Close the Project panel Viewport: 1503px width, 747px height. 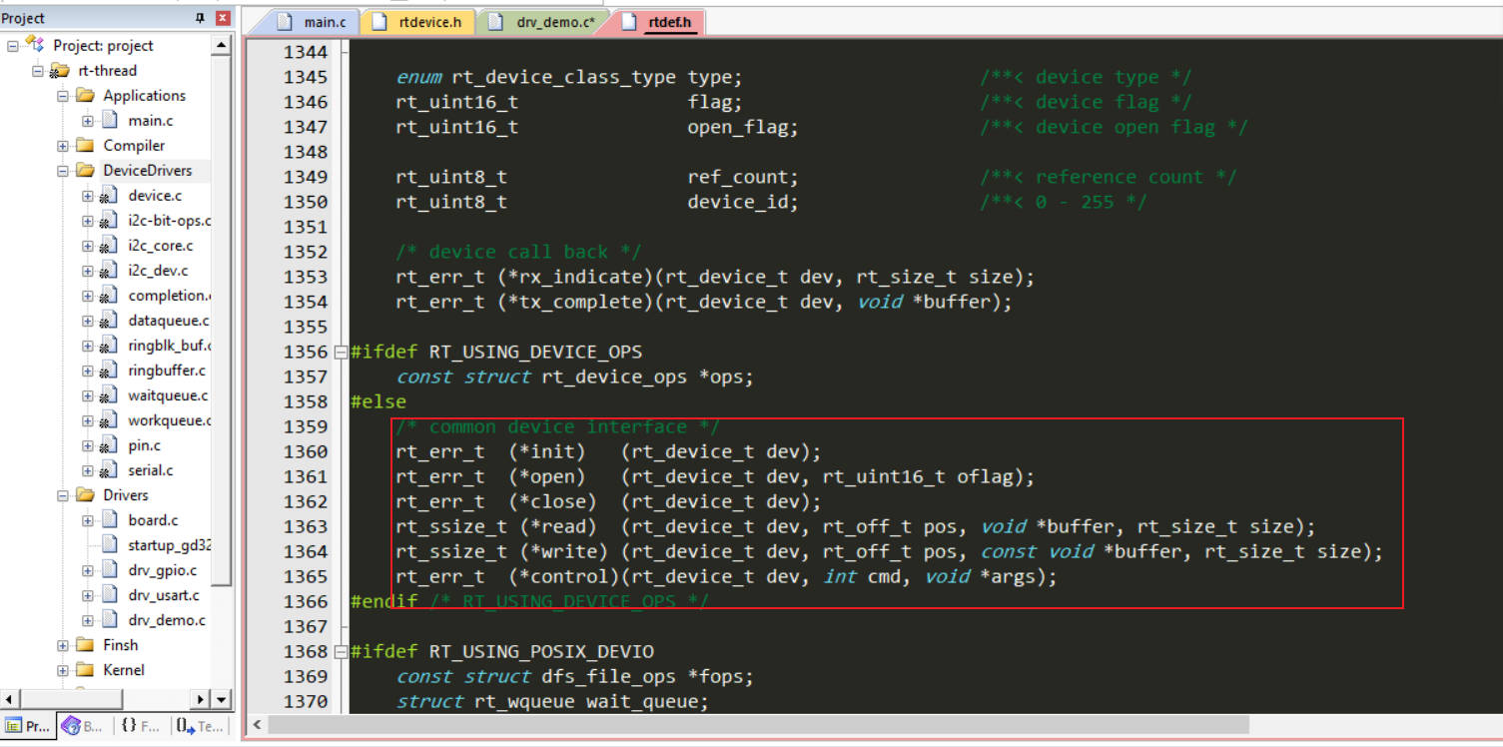[x=223, y=18]
